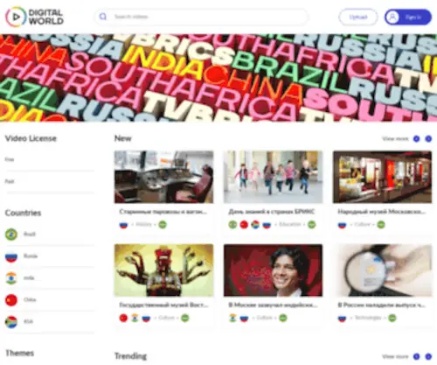The width and height of the screenshot is (437, 365).
Task: Go to next videos in New section
Action: coord(428,139)
